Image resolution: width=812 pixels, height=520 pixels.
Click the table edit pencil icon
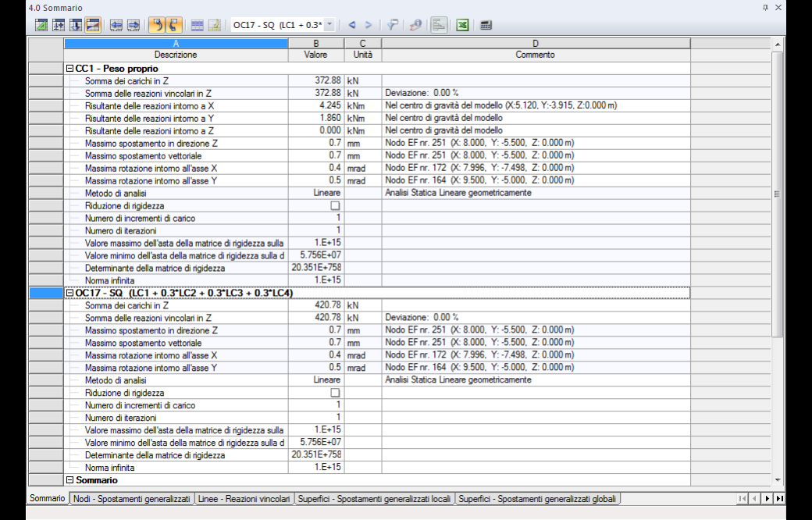pos(214,25)
